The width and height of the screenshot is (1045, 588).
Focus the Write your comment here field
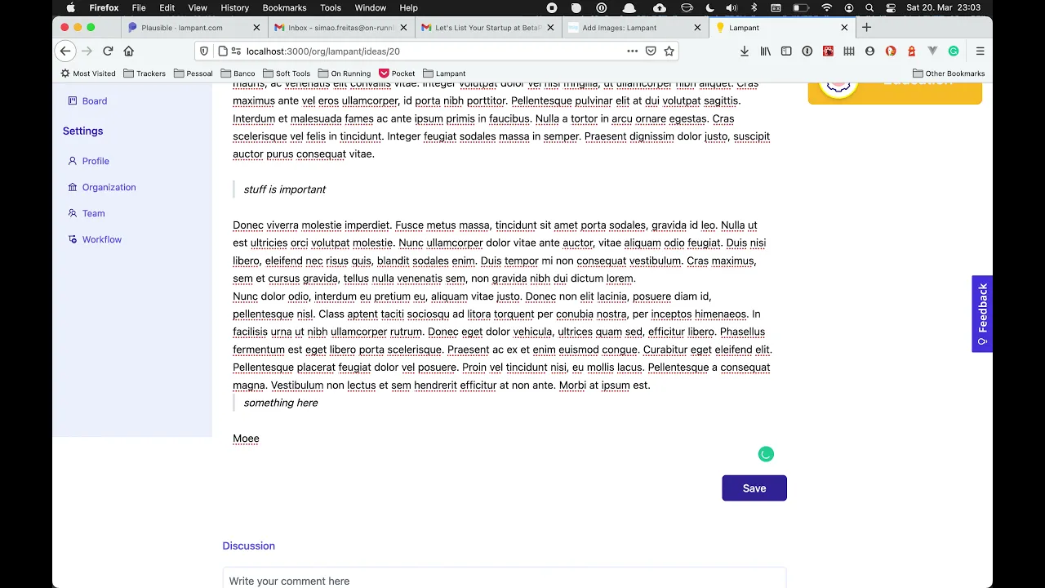505,579
